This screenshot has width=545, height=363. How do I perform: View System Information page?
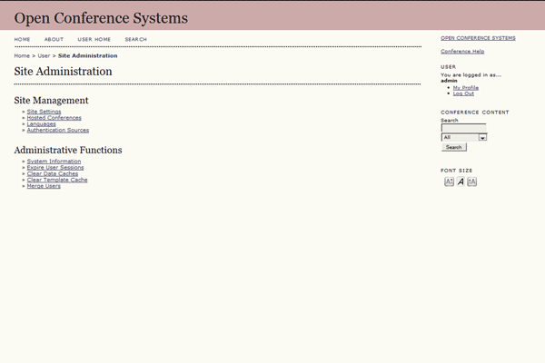tap(54, 162)
